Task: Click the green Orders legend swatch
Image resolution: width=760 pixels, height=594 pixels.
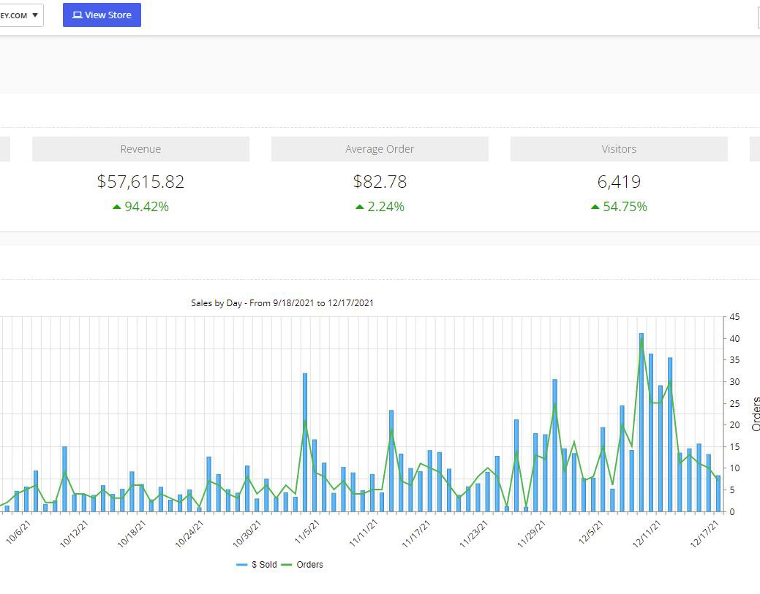Action: (287, 565)
